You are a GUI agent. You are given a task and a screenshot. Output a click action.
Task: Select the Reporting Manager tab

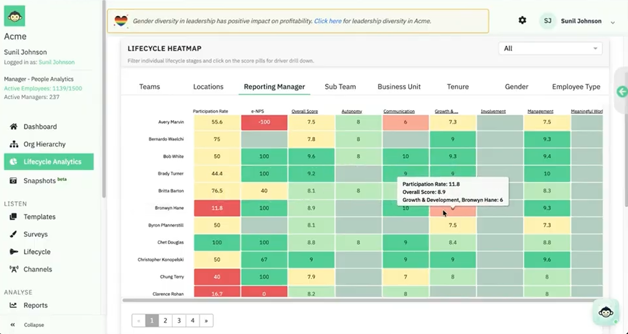click(274, 87)
